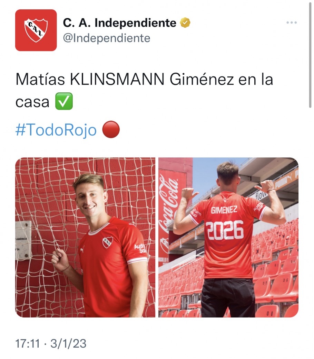This screenshot has width=314, height=359.
Task: Click the CAI crest on the red jersey
Action: [108, 242]
